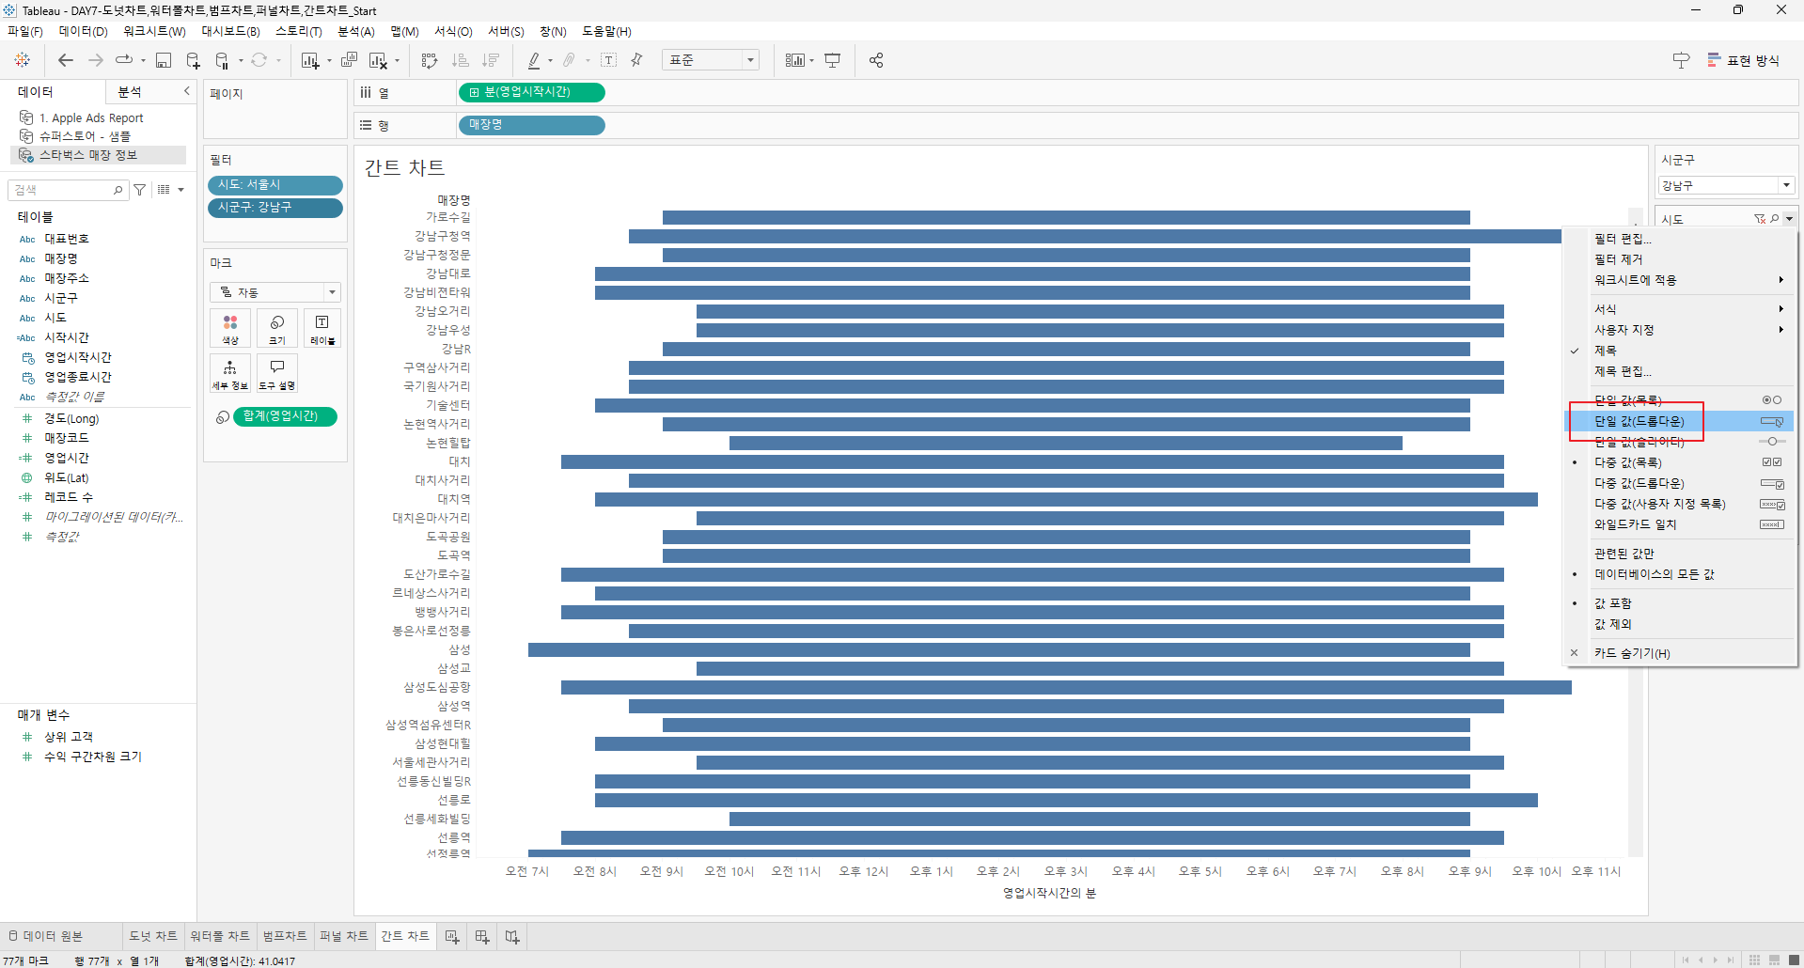Screen dimensions: 1804x968
Task: Click the Tableau start page logo icon
Action: pyautogui.click(x=23, y=60)
